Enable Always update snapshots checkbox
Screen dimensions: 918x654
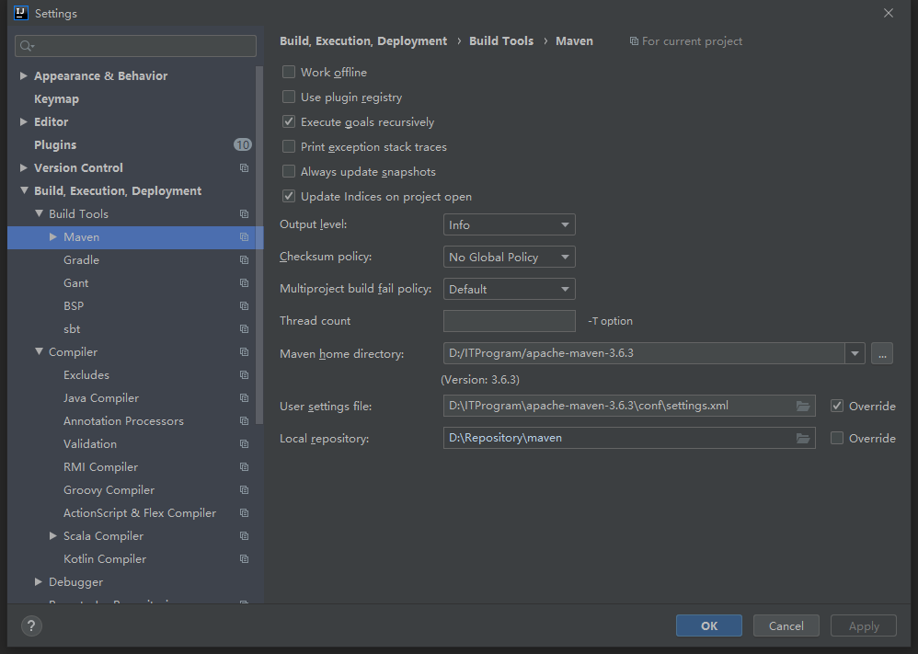click(289, 171)
